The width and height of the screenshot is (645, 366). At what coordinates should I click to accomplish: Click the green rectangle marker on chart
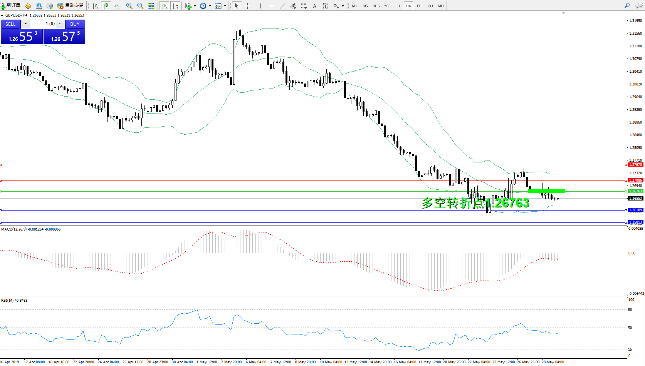coord(546,191)
